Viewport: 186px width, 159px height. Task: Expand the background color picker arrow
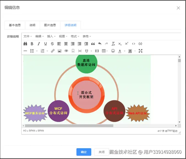[x=135, y=51]
